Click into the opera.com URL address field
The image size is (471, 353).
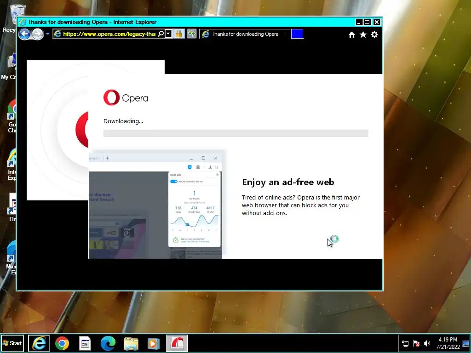109,34
